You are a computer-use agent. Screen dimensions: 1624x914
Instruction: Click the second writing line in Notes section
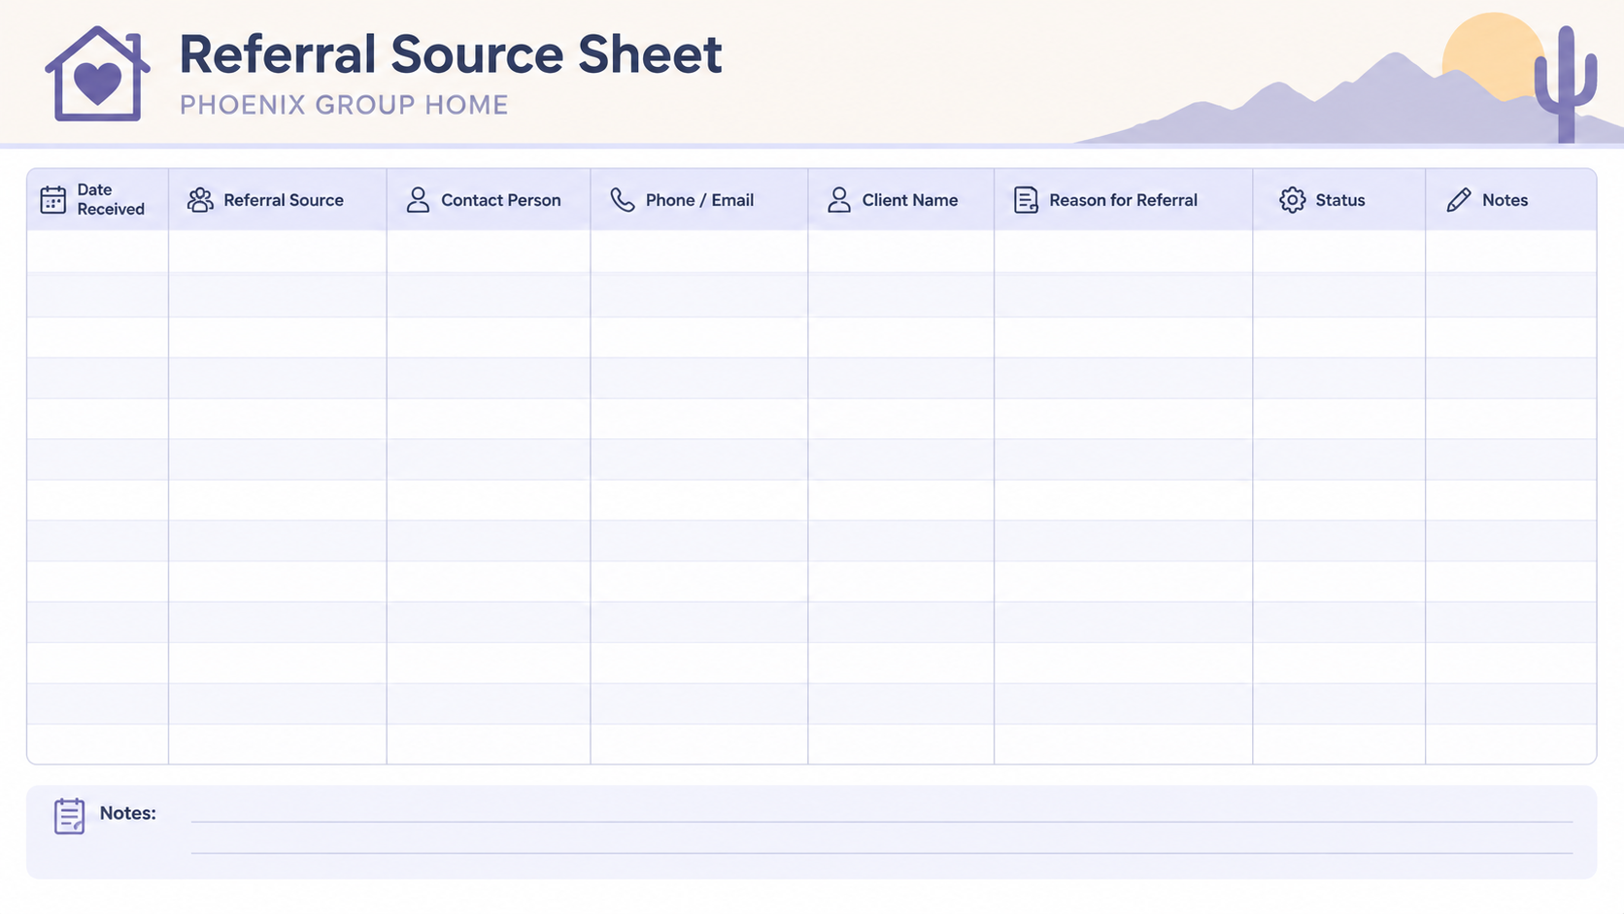(882, 853)
